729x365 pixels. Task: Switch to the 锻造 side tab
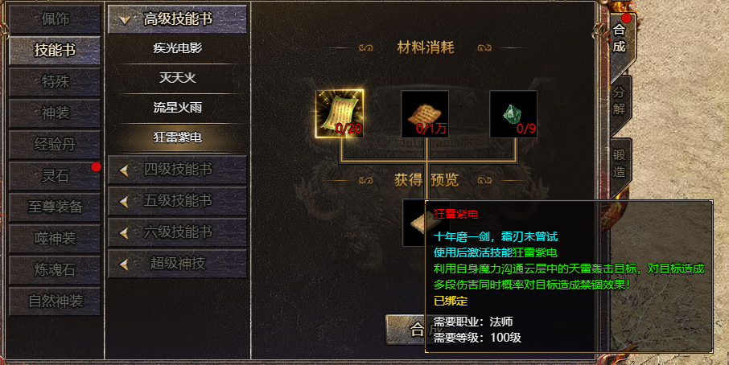pos(619,163)
